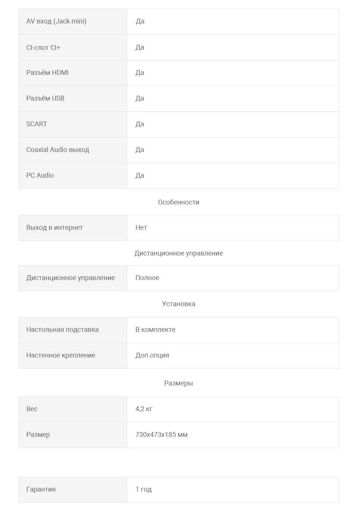The width and height of the screenshot is (358, 524).
Task: Click the "Особенности" section heading
Action: pos(179,202)
